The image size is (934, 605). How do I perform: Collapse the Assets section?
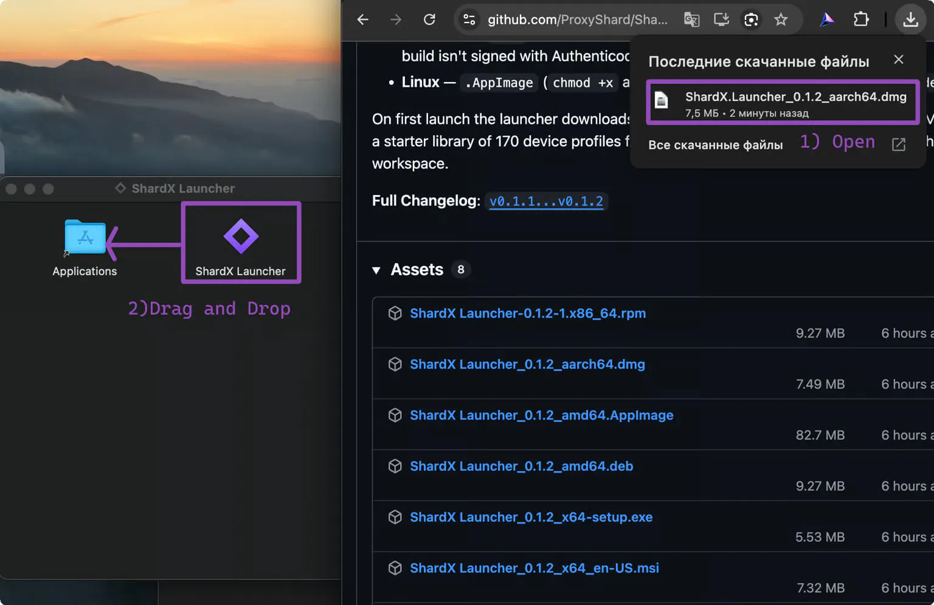point(376,270)
